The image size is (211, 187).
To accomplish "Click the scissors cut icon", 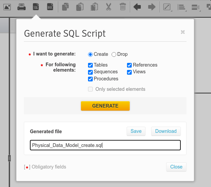I will pyautogui.click(x=109, y=7).
